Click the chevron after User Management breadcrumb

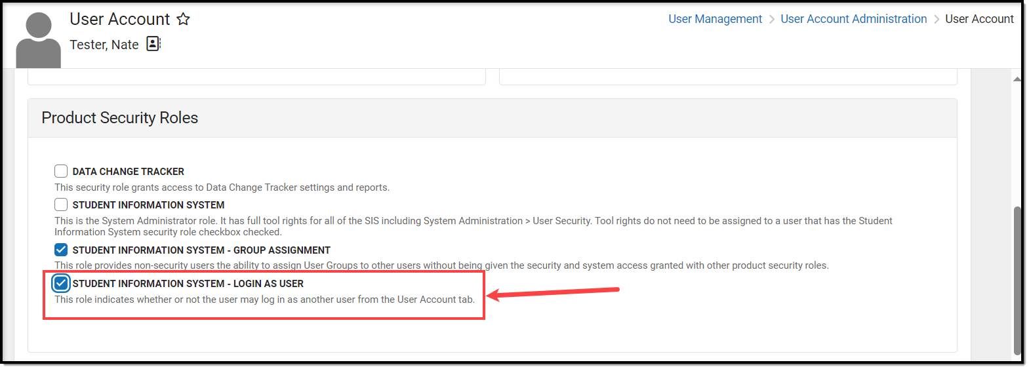point(772,19)
